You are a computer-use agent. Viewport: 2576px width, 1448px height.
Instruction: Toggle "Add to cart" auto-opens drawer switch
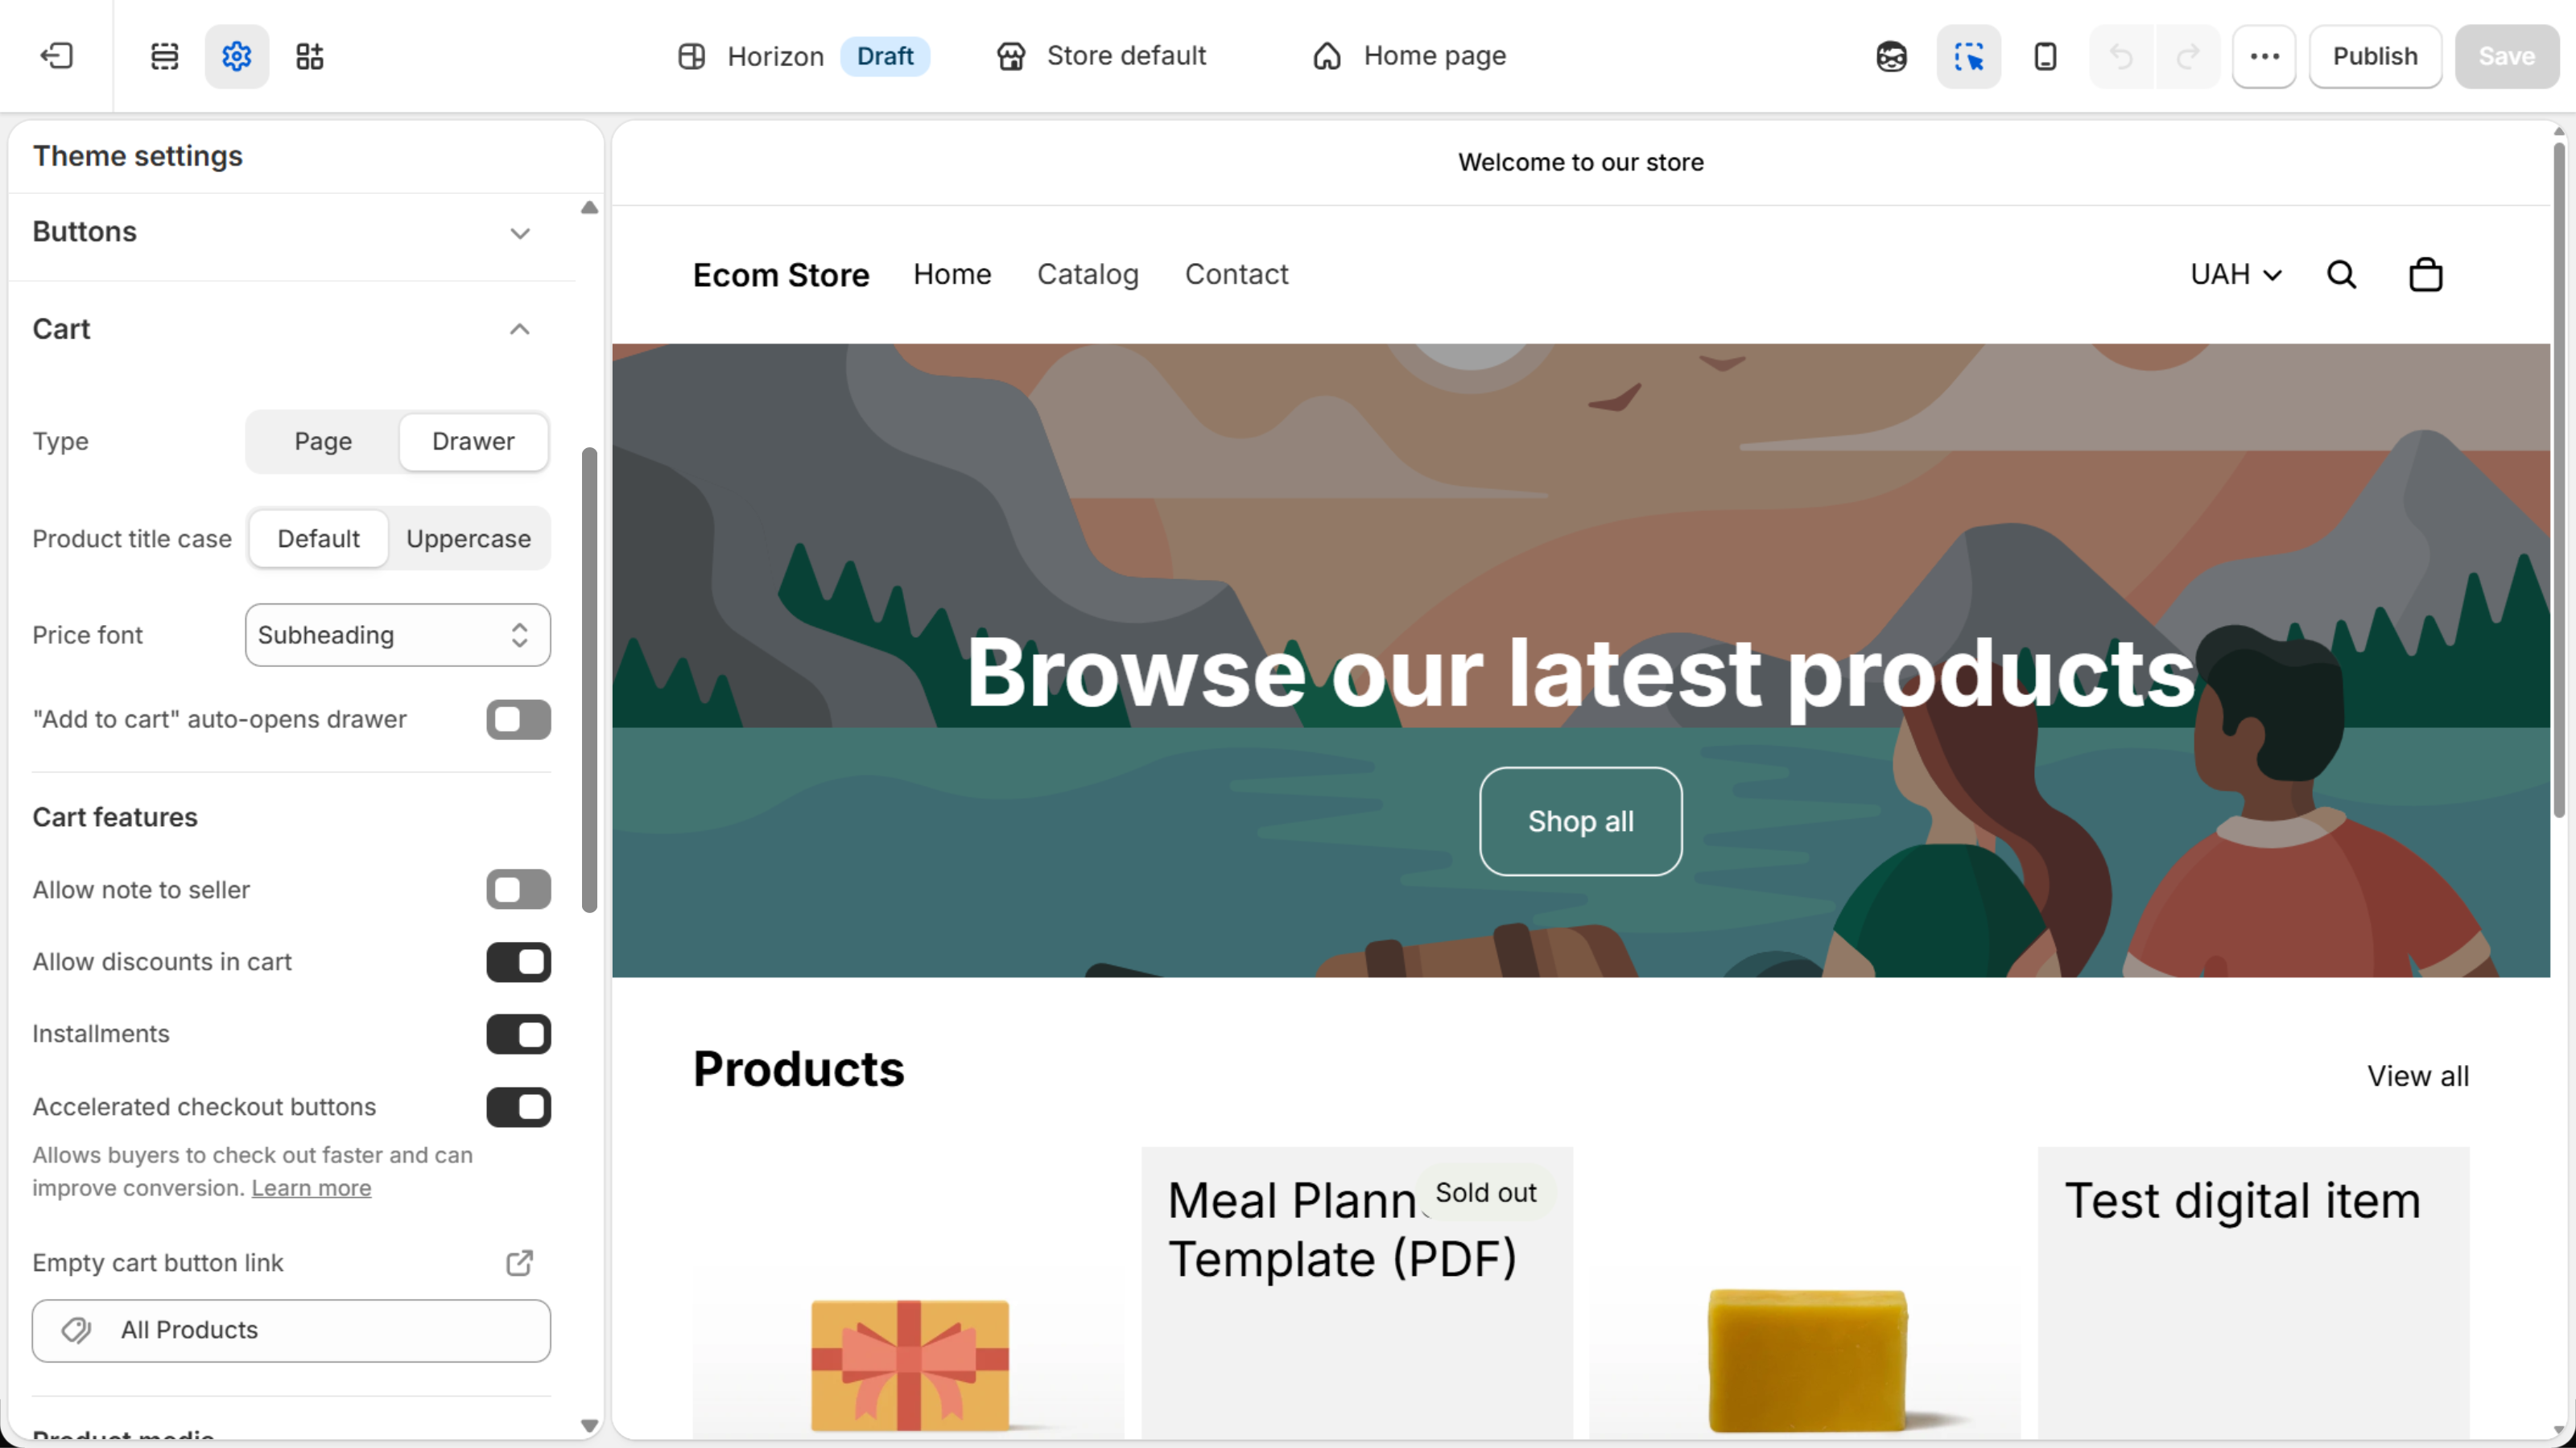[518, 719]
